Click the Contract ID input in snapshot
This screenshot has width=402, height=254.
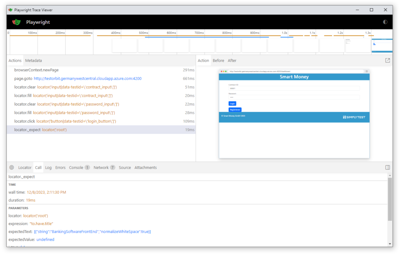click(x=294, y=89)
